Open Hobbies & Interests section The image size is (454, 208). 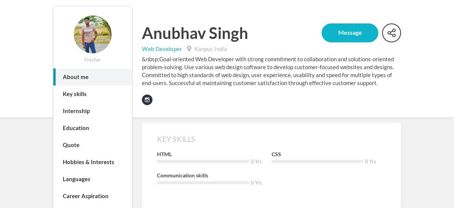coord(88,162)
